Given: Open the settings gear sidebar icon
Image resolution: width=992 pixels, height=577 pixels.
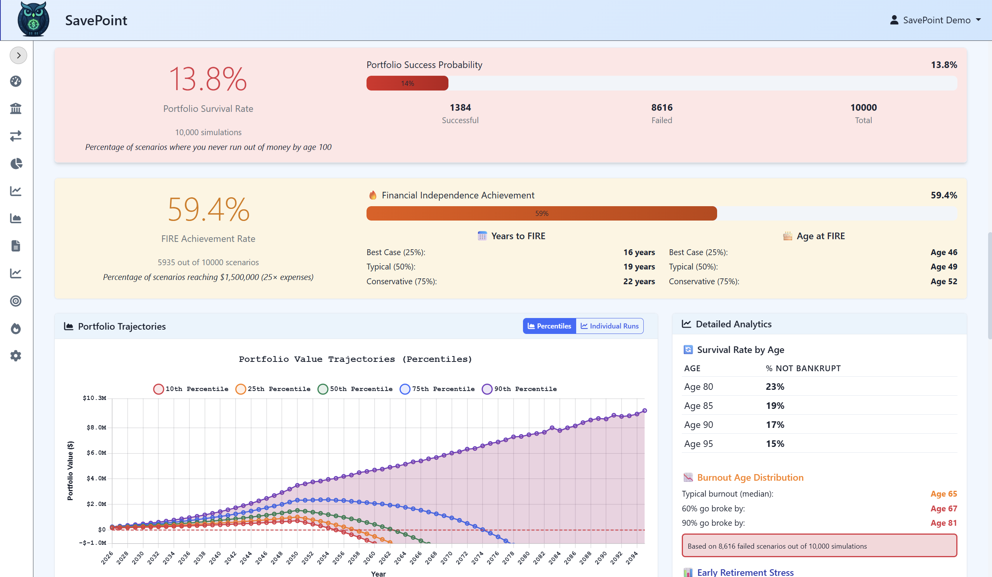Looking at the screenshot, I should pos(16,356).
